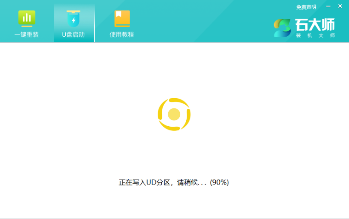Image resolution: width=349 pixels, height=219 pixels.
Task: Select the U盘启动 shield icon
Action: [73, 18]
